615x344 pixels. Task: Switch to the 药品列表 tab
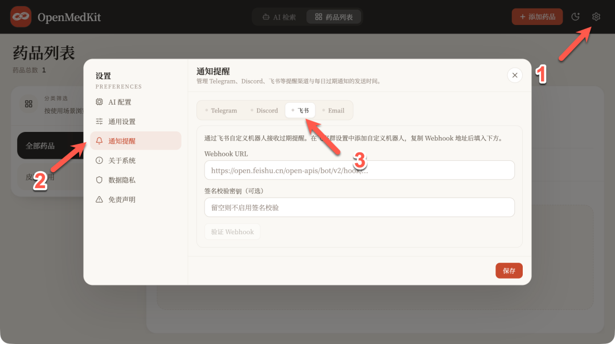tap(334, 17)
